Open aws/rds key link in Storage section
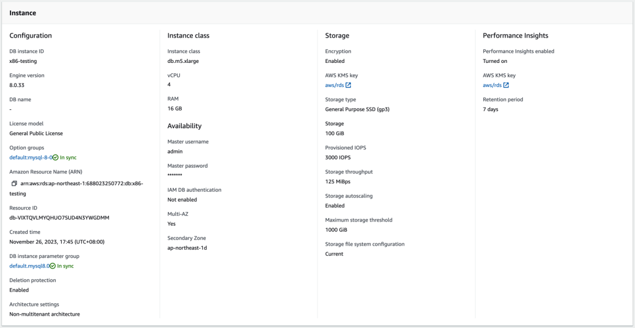Image resolution: width=635 pixels, height=328 pixels. [335, 85]
